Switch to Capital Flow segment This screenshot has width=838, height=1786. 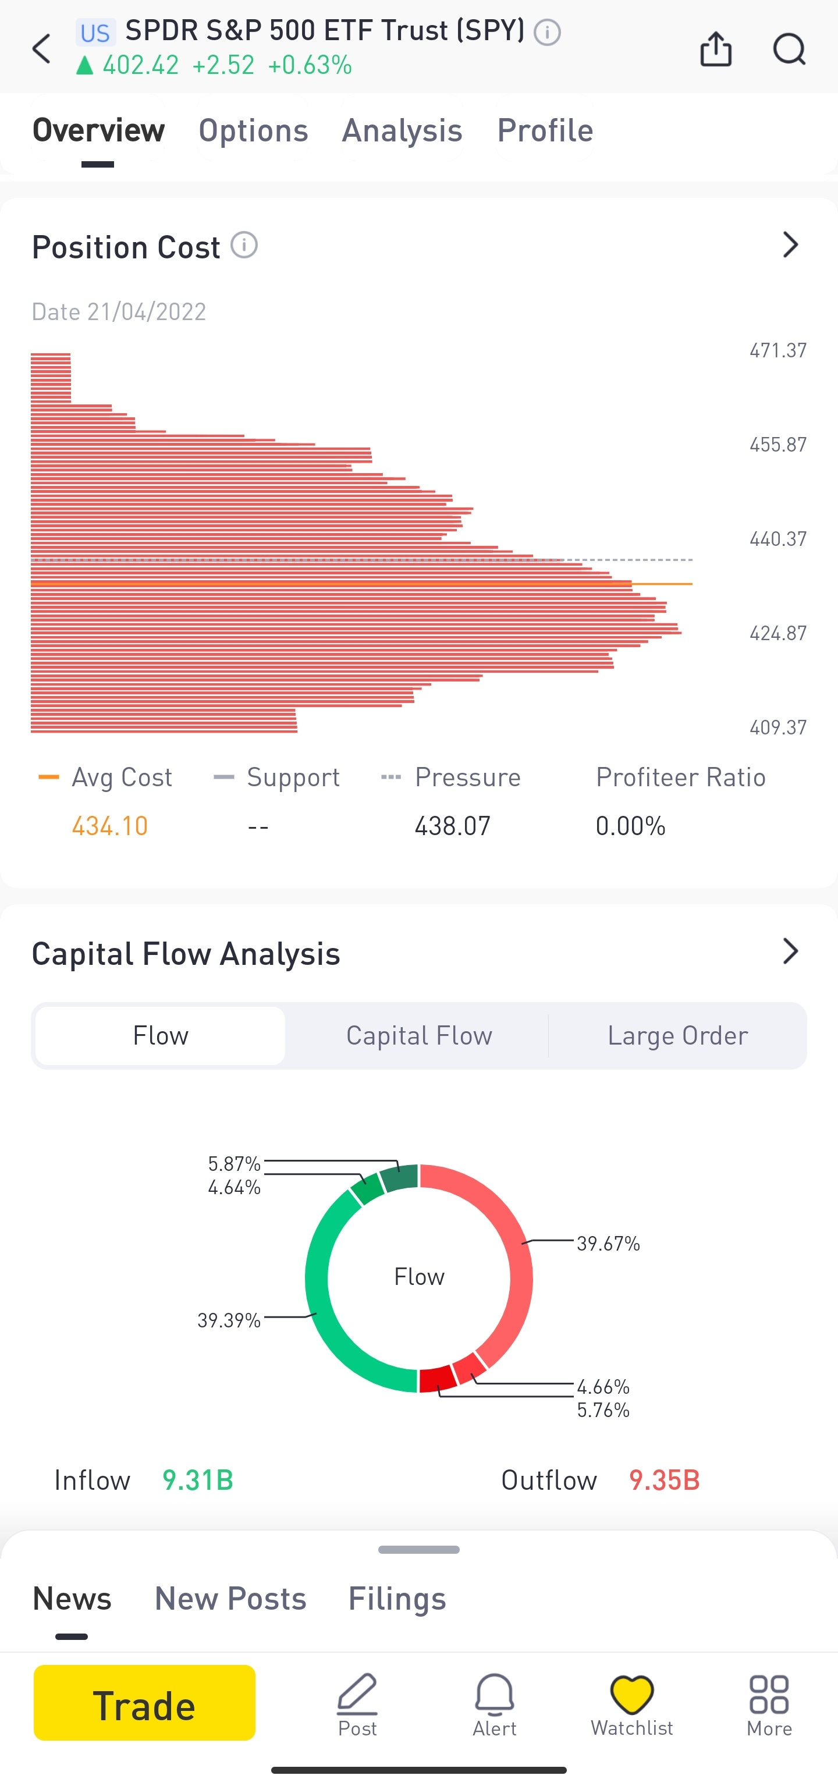(x=418, y=1036)
